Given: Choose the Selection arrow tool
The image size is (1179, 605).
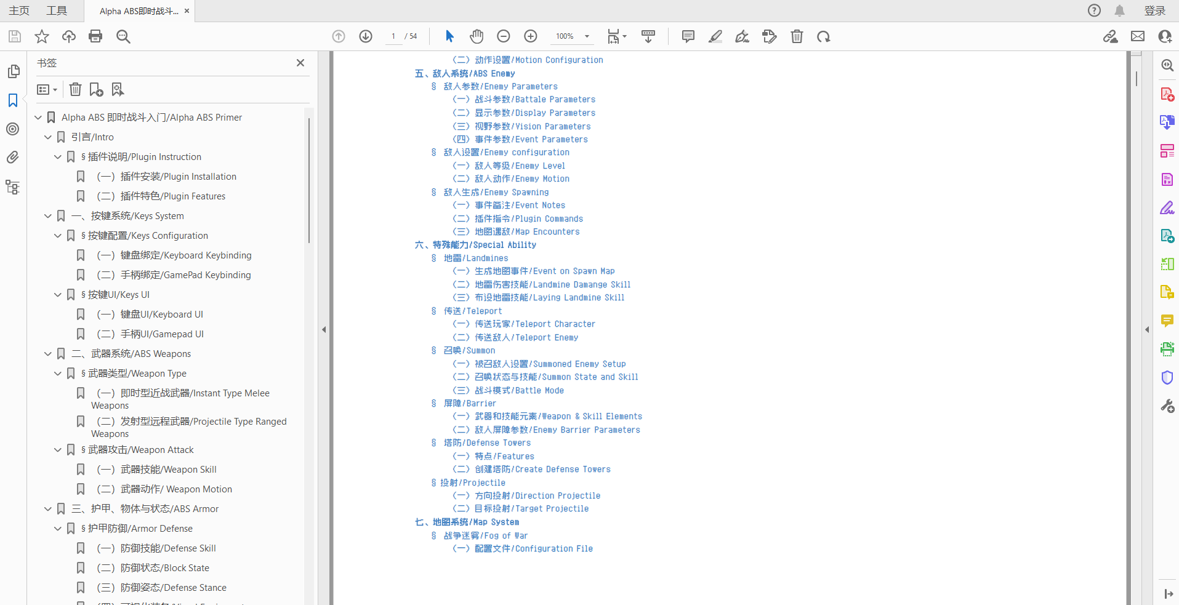Looking at the screenshot, I should click(449, 36).
